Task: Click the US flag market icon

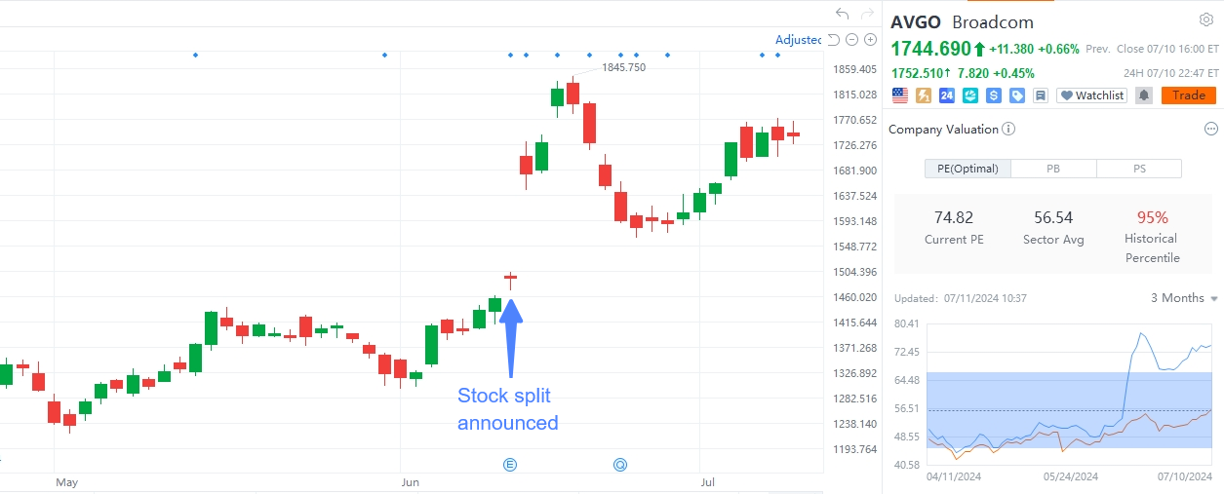Action: pyautogui.click(x=899, y=95)
